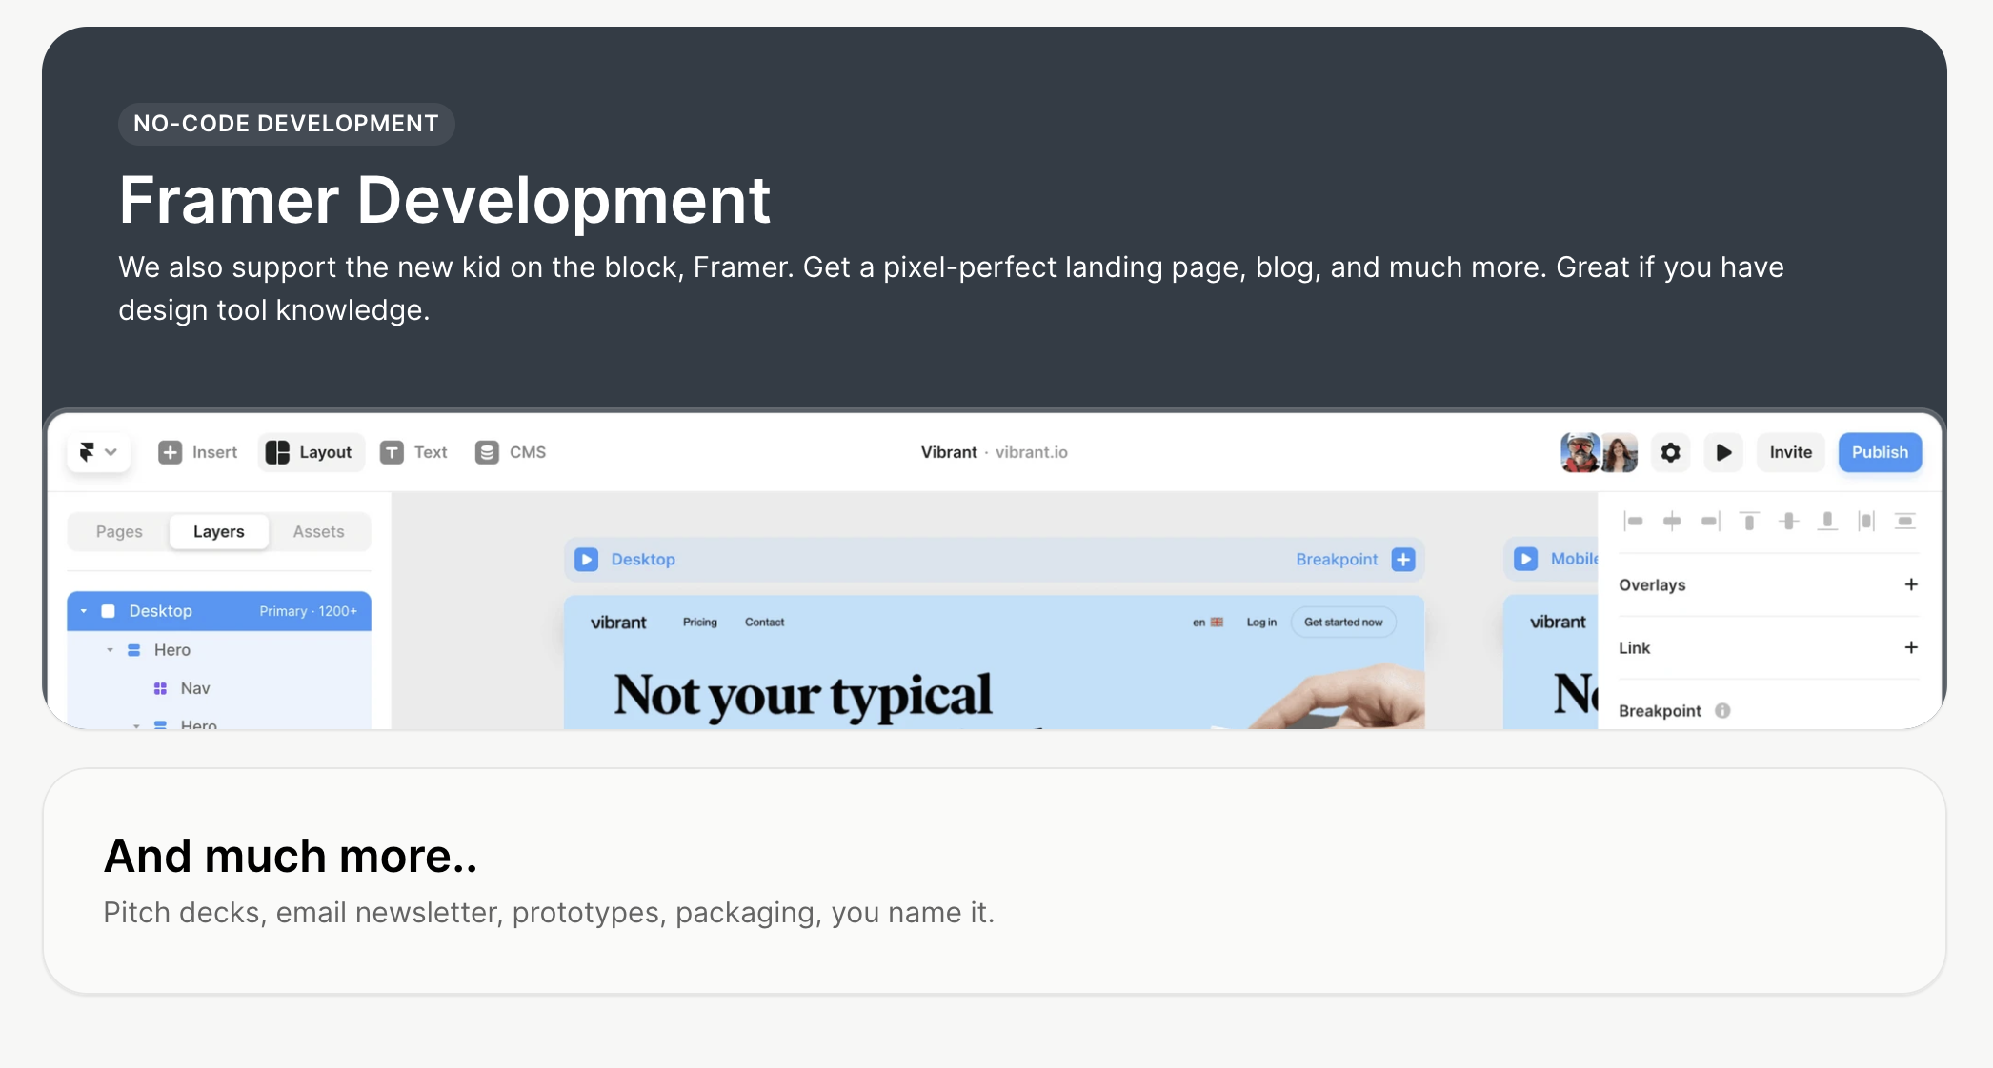
Task: Open the CMS panel
Action: click(511, 452)
